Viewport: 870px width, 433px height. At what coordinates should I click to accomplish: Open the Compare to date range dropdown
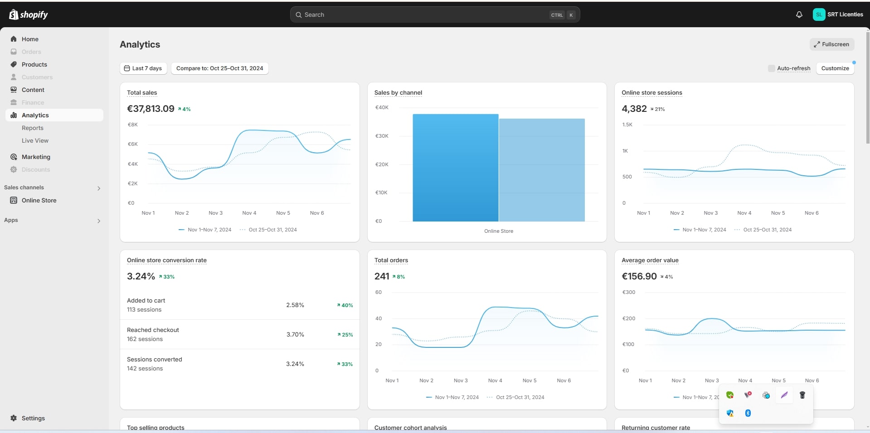(x=219, y=68)
